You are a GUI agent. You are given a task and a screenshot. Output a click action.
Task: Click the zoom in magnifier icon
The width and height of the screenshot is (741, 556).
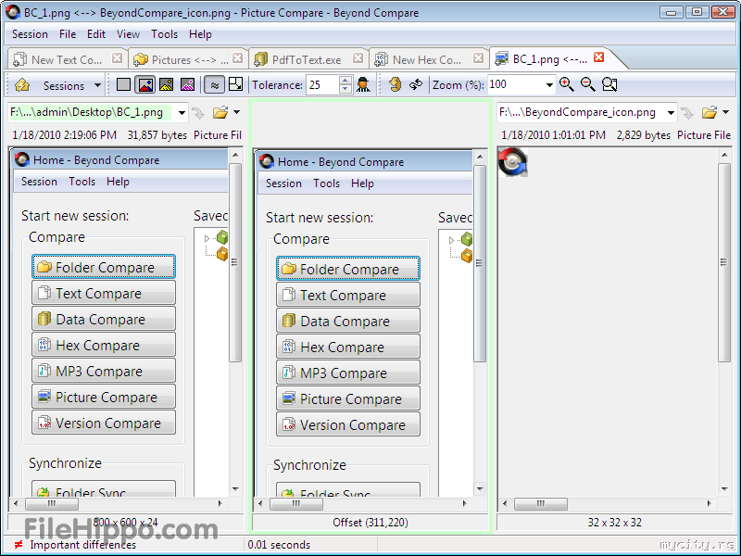click(566, 84)
